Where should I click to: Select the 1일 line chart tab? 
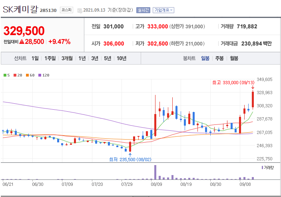click(x=35, y=58)
